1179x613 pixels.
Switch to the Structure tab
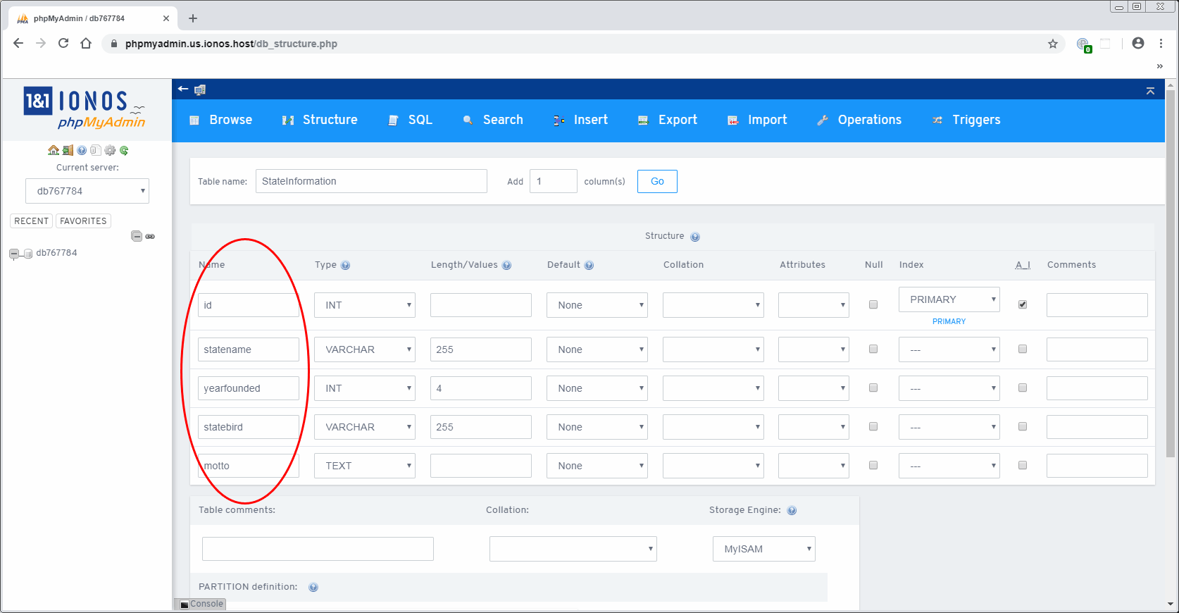[x=320, y=120]
